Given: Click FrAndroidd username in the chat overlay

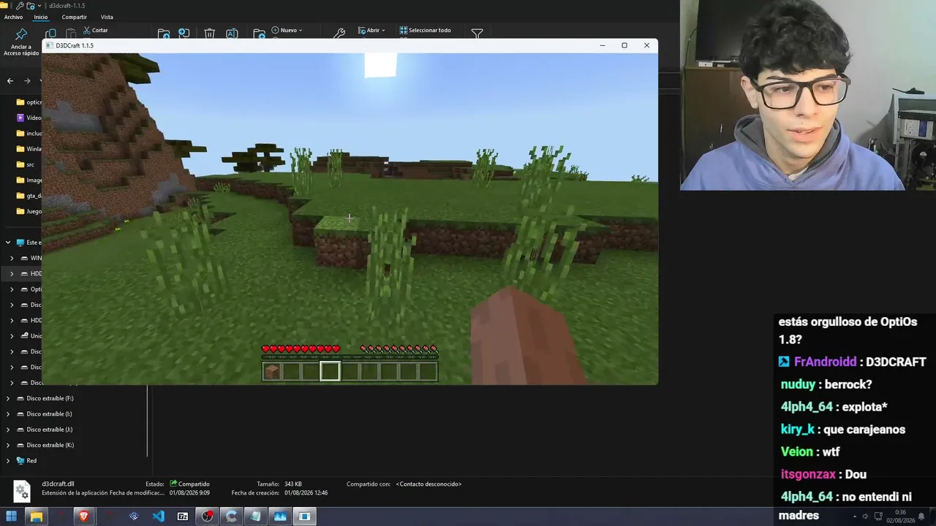Looking at the screenshot, I should point(825,362).
